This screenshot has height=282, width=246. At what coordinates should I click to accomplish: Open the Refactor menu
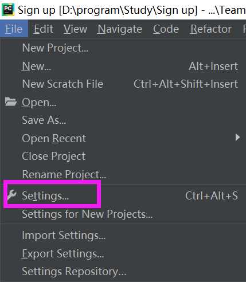pyautogui.click(x=211, y=29)
